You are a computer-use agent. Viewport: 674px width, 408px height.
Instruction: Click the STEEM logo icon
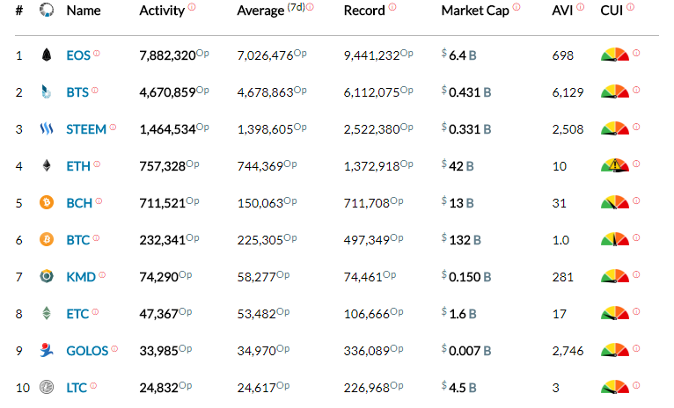click(47, 129)
